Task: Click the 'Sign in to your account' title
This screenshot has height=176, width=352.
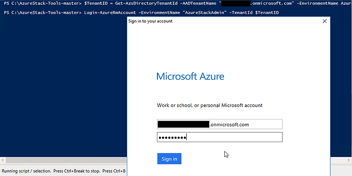Action: (x=150, y=21)
